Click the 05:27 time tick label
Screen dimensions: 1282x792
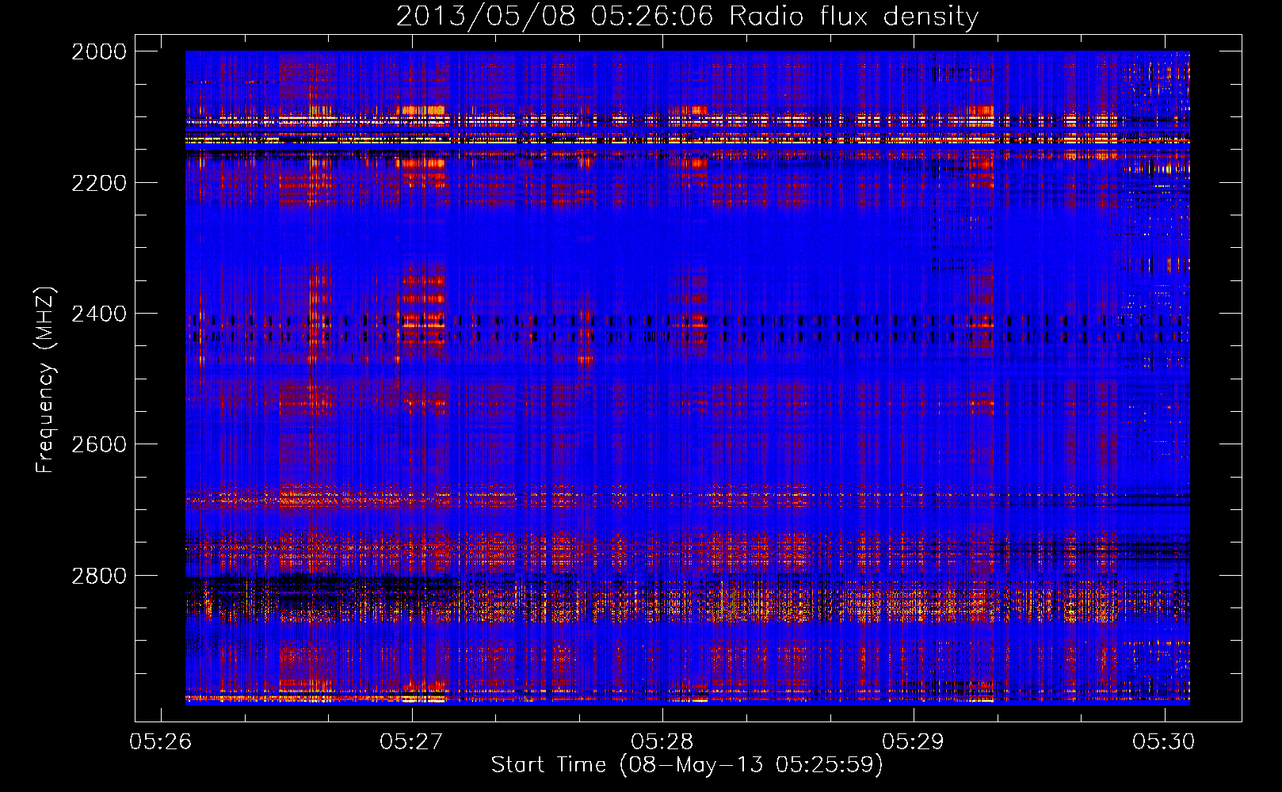(x=411, y=741)
